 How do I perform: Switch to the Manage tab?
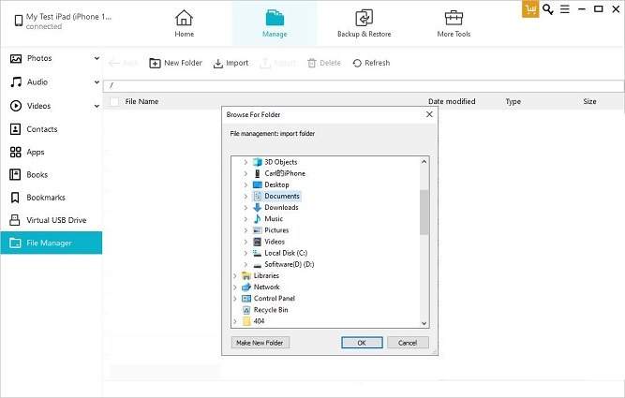(275, 23)
